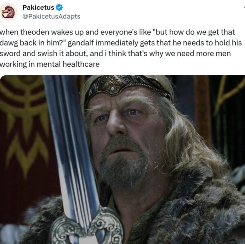Open the Pakicetus profile avatar
Screen dimensions: 245x244
[x=8, y=12]
